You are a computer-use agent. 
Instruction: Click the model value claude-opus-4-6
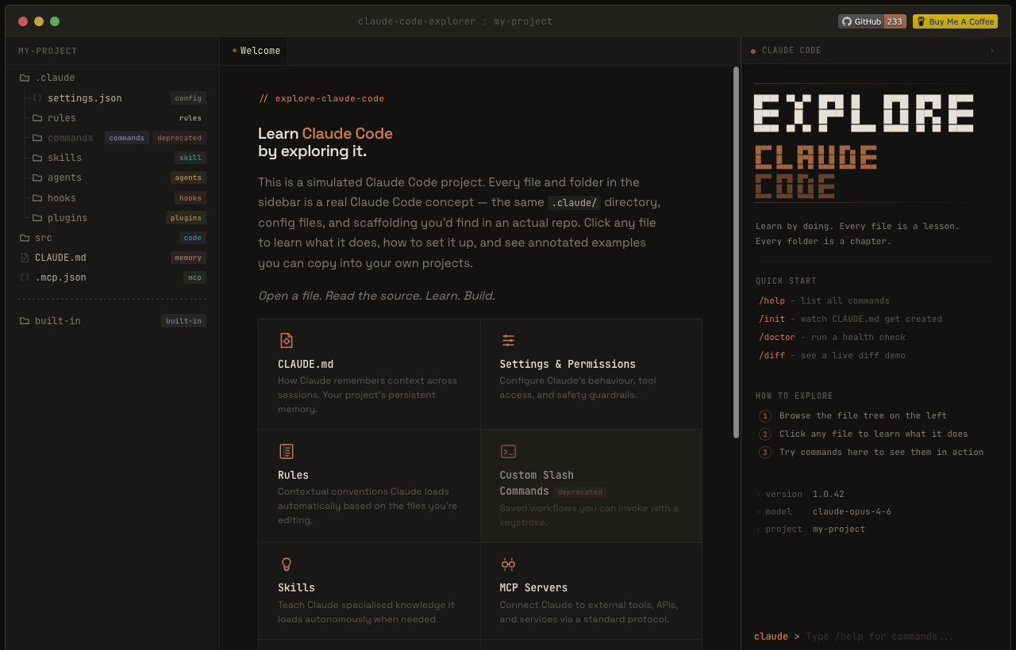(x=852, y=512)
